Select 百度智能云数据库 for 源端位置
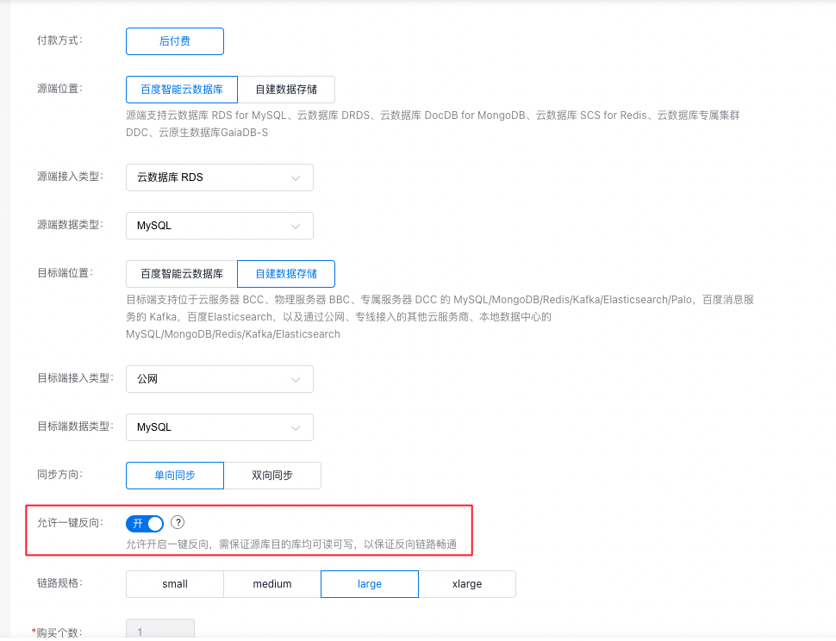Screen dimensions: 836x641 (x=181, y=90)
